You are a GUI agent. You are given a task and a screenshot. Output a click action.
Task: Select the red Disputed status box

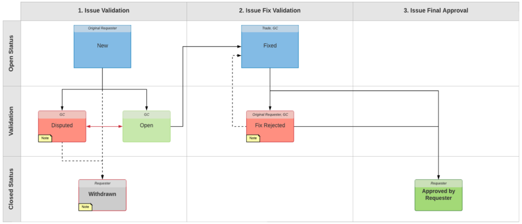(x=62, y=128)
